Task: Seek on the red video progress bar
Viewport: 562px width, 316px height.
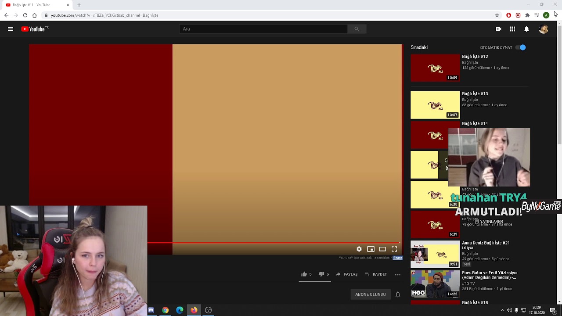Action: [273, 243]
